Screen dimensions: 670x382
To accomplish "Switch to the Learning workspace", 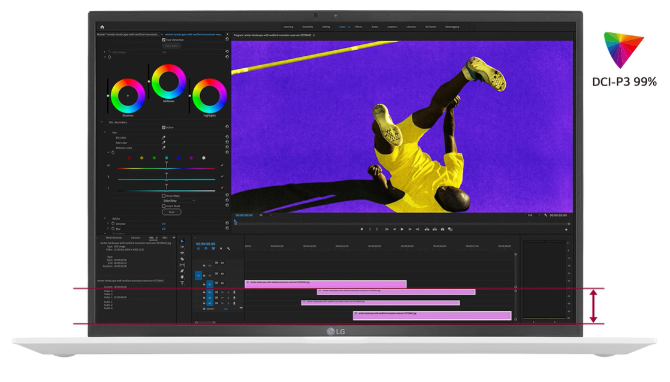I will point(288,27).
